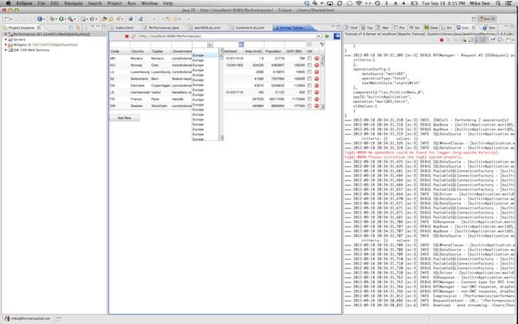
Task: Click the red remove icon in the Monaco row
Action: coord(317,58)
